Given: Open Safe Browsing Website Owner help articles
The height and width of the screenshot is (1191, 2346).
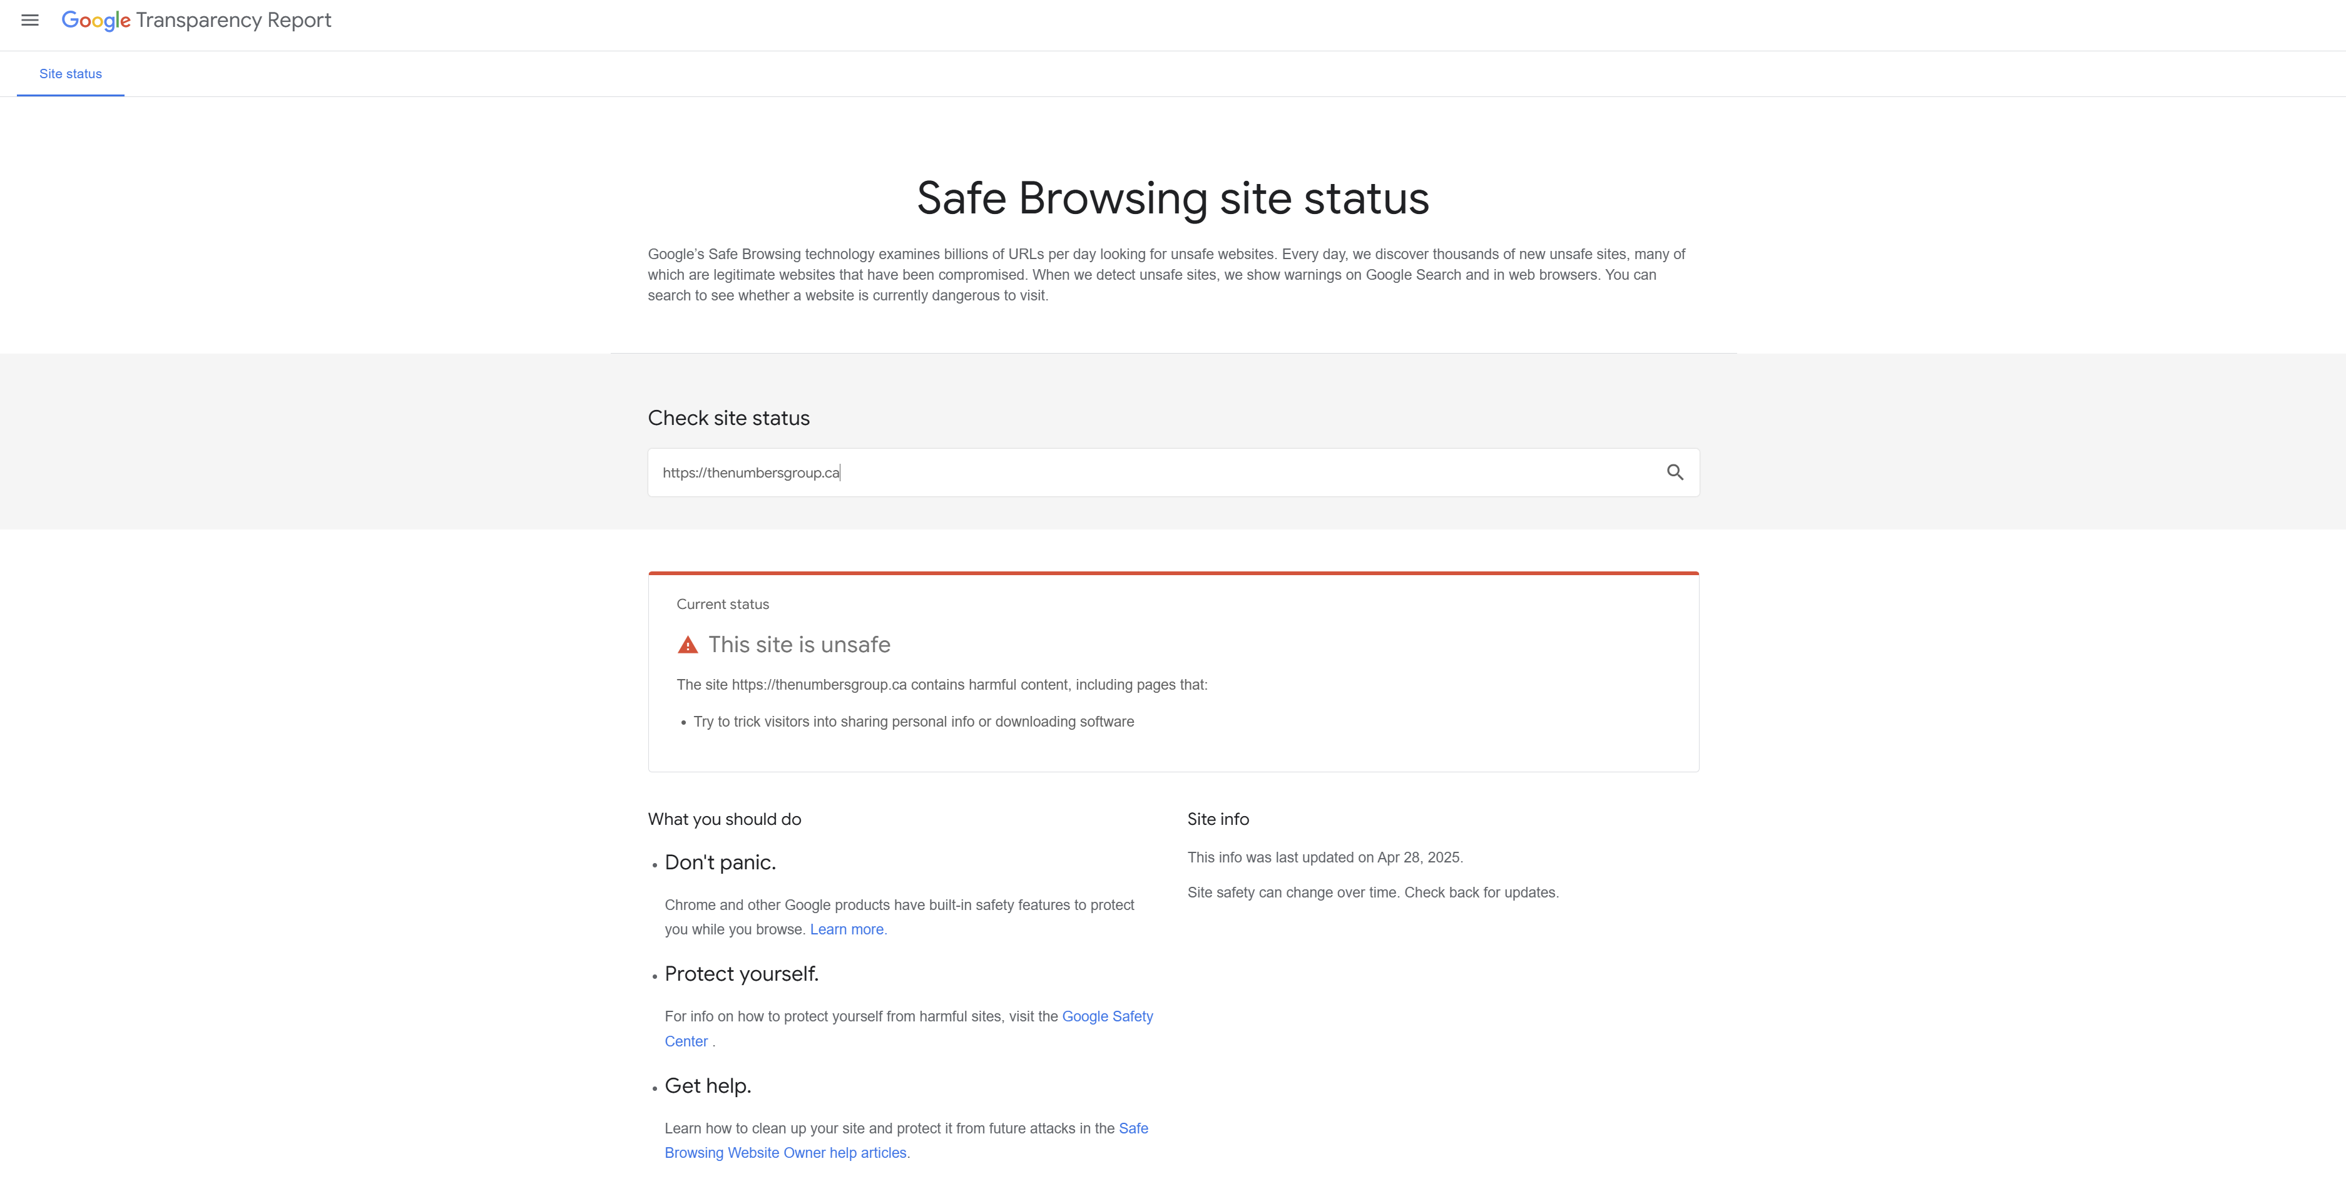Looking at the screenshot, I should point(906,1140).
